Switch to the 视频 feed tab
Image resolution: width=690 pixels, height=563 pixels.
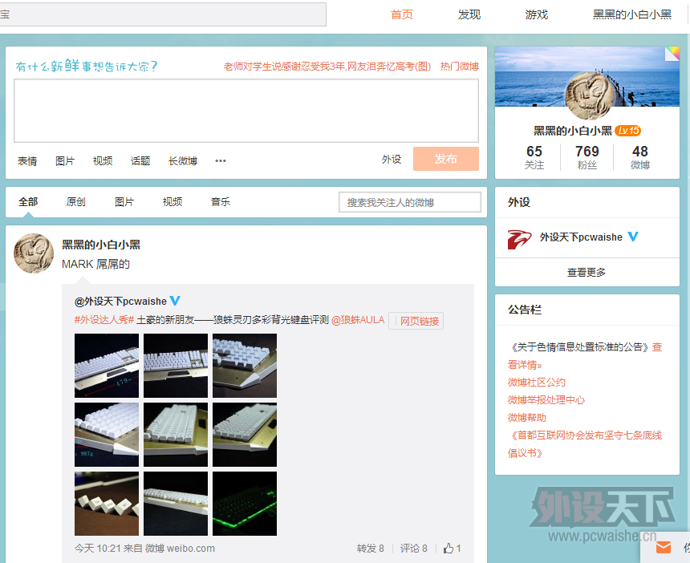tap(172, 202)
